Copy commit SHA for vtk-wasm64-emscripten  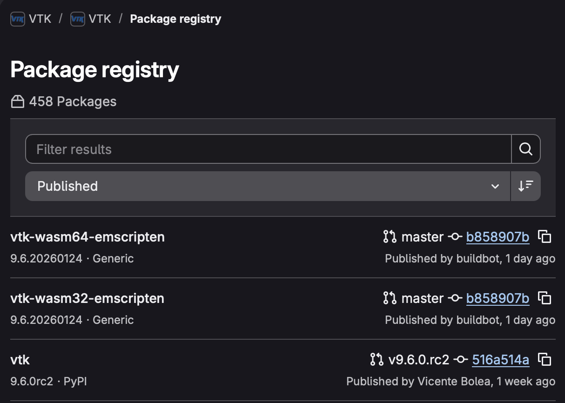[x=545, y=237]
